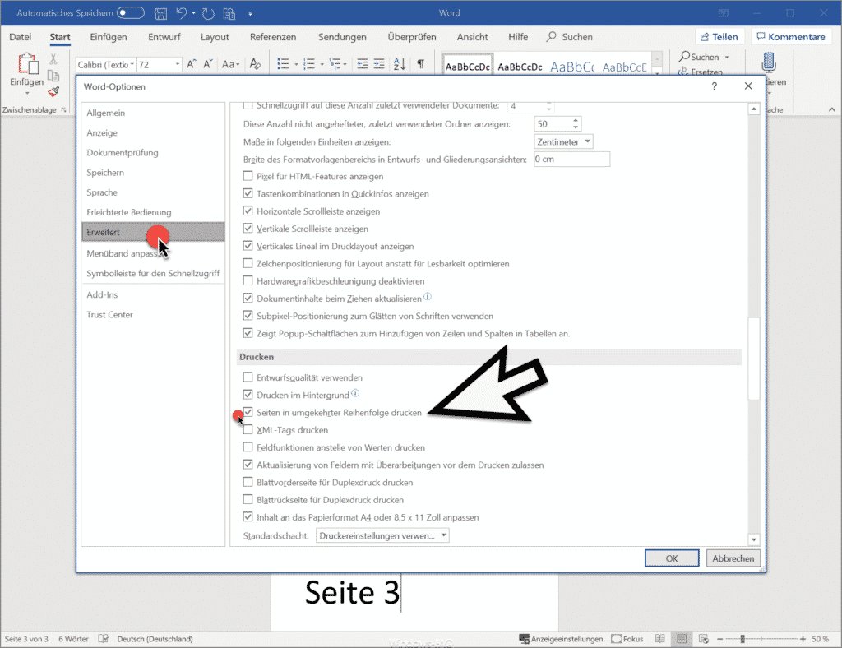Collapse the ribbon with chevron

pos(832,109)
